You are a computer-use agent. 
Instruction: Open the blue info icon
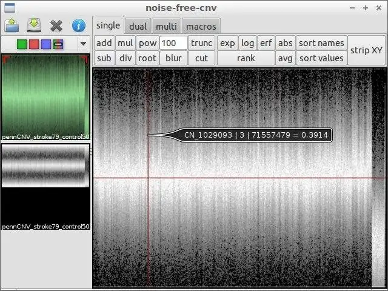(79, 25)
